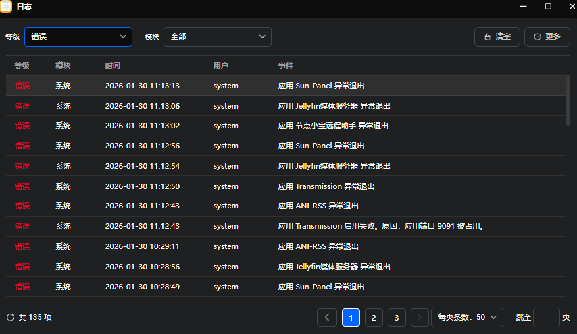Maximize the 日志 window
Screen dimensions: 577x334
[548, 7]
